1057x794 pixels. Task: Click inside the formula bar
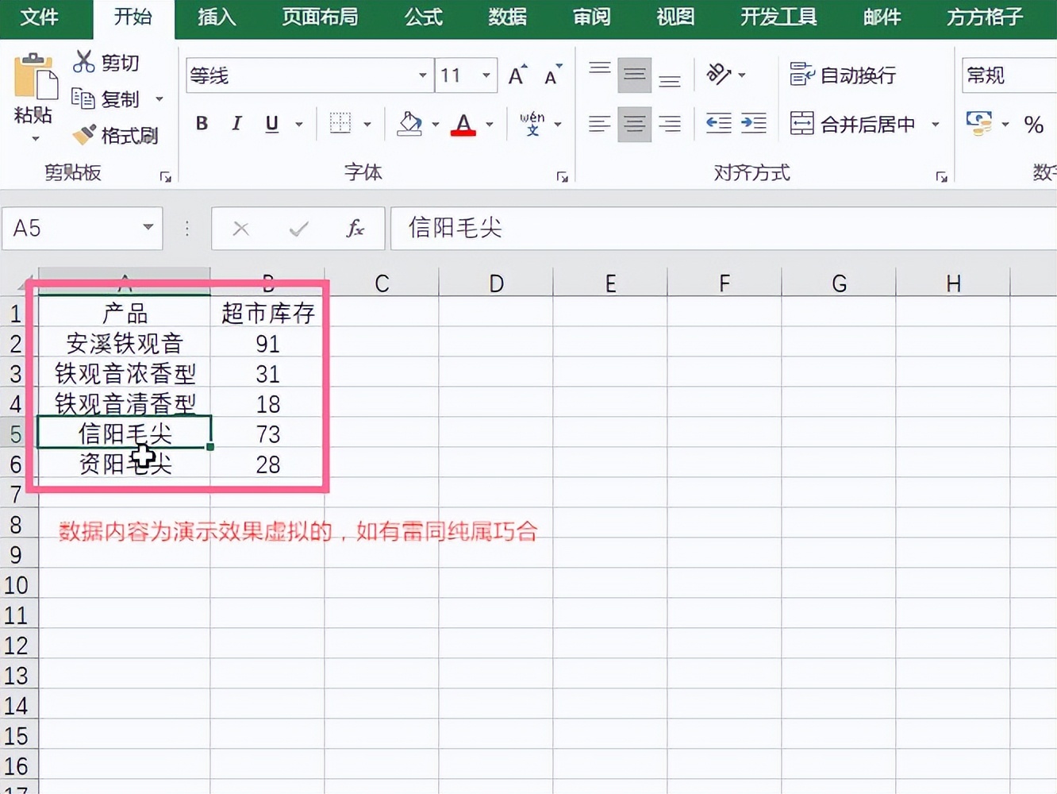tap(635, 228)
